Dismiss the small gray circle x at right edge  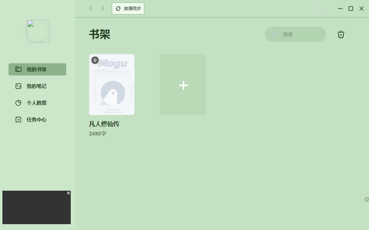[x=367, y=199]
